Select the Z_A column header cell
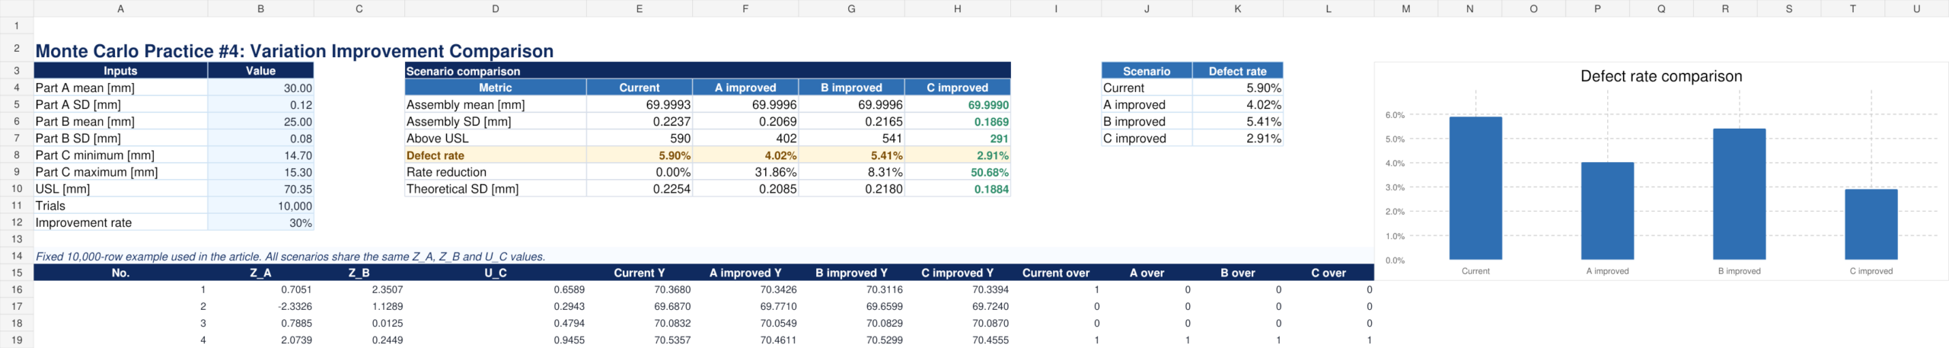Viewport: 1949px width, 348px height. [260, 273]
